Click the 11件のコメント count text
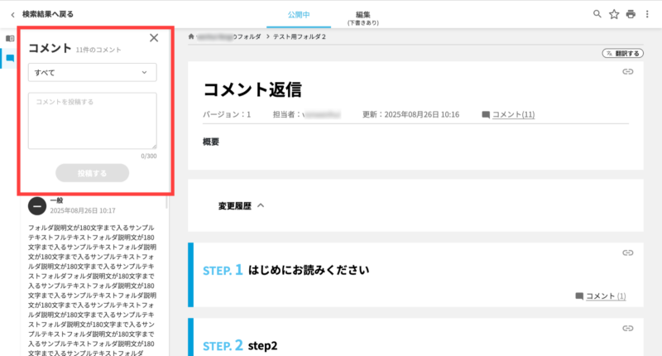The height and width of the screenshot is (356, 662). [98, 50]
